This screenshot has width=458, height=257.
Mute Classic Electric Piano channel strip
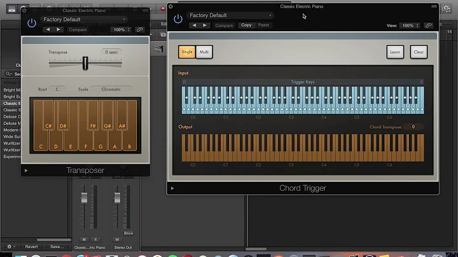pyautogui.click(x=84, y=239)
